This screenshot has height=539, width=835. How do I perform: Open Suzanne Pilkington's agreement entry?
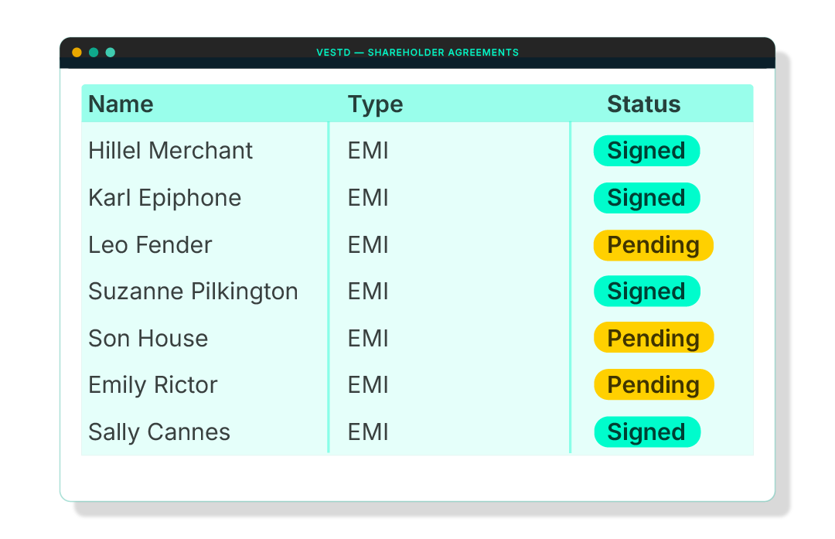[x=417, y=292]
